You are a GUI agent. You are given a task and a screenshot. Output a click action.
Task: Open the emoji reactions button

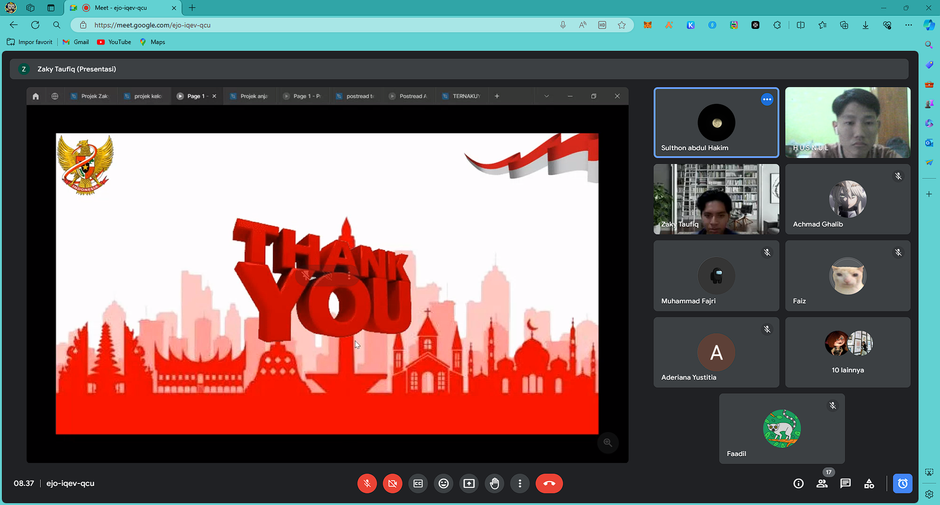point(444,483)
